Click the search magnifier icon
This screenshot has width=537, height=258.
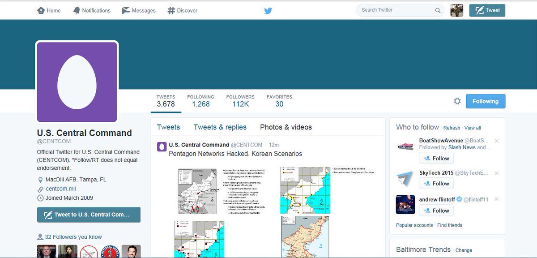[438, 10]
